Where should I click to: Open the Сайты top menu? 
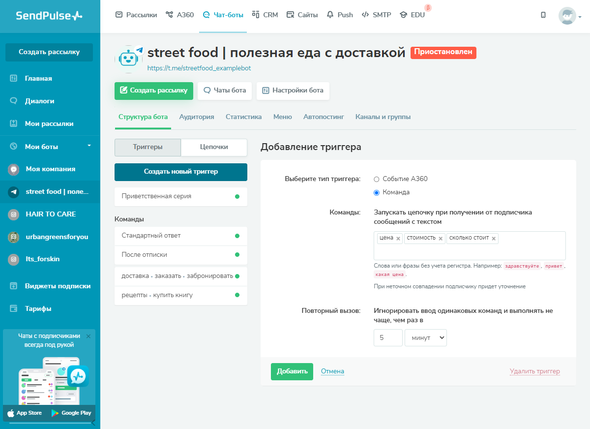click(x=302, y=15)
